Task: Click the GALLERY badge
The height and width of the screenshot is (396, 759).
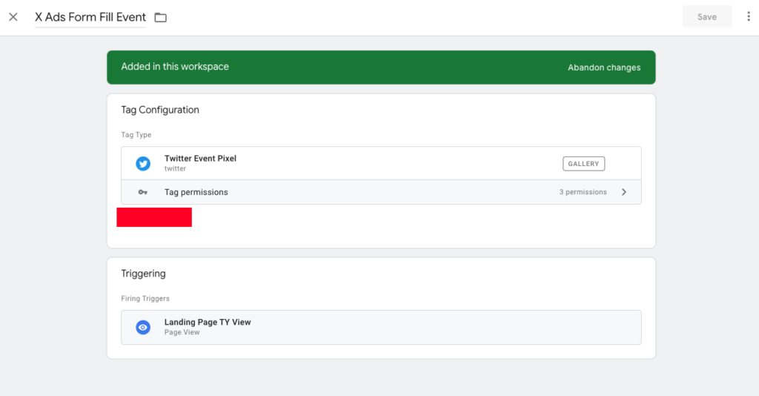Action: coord(583,164)
